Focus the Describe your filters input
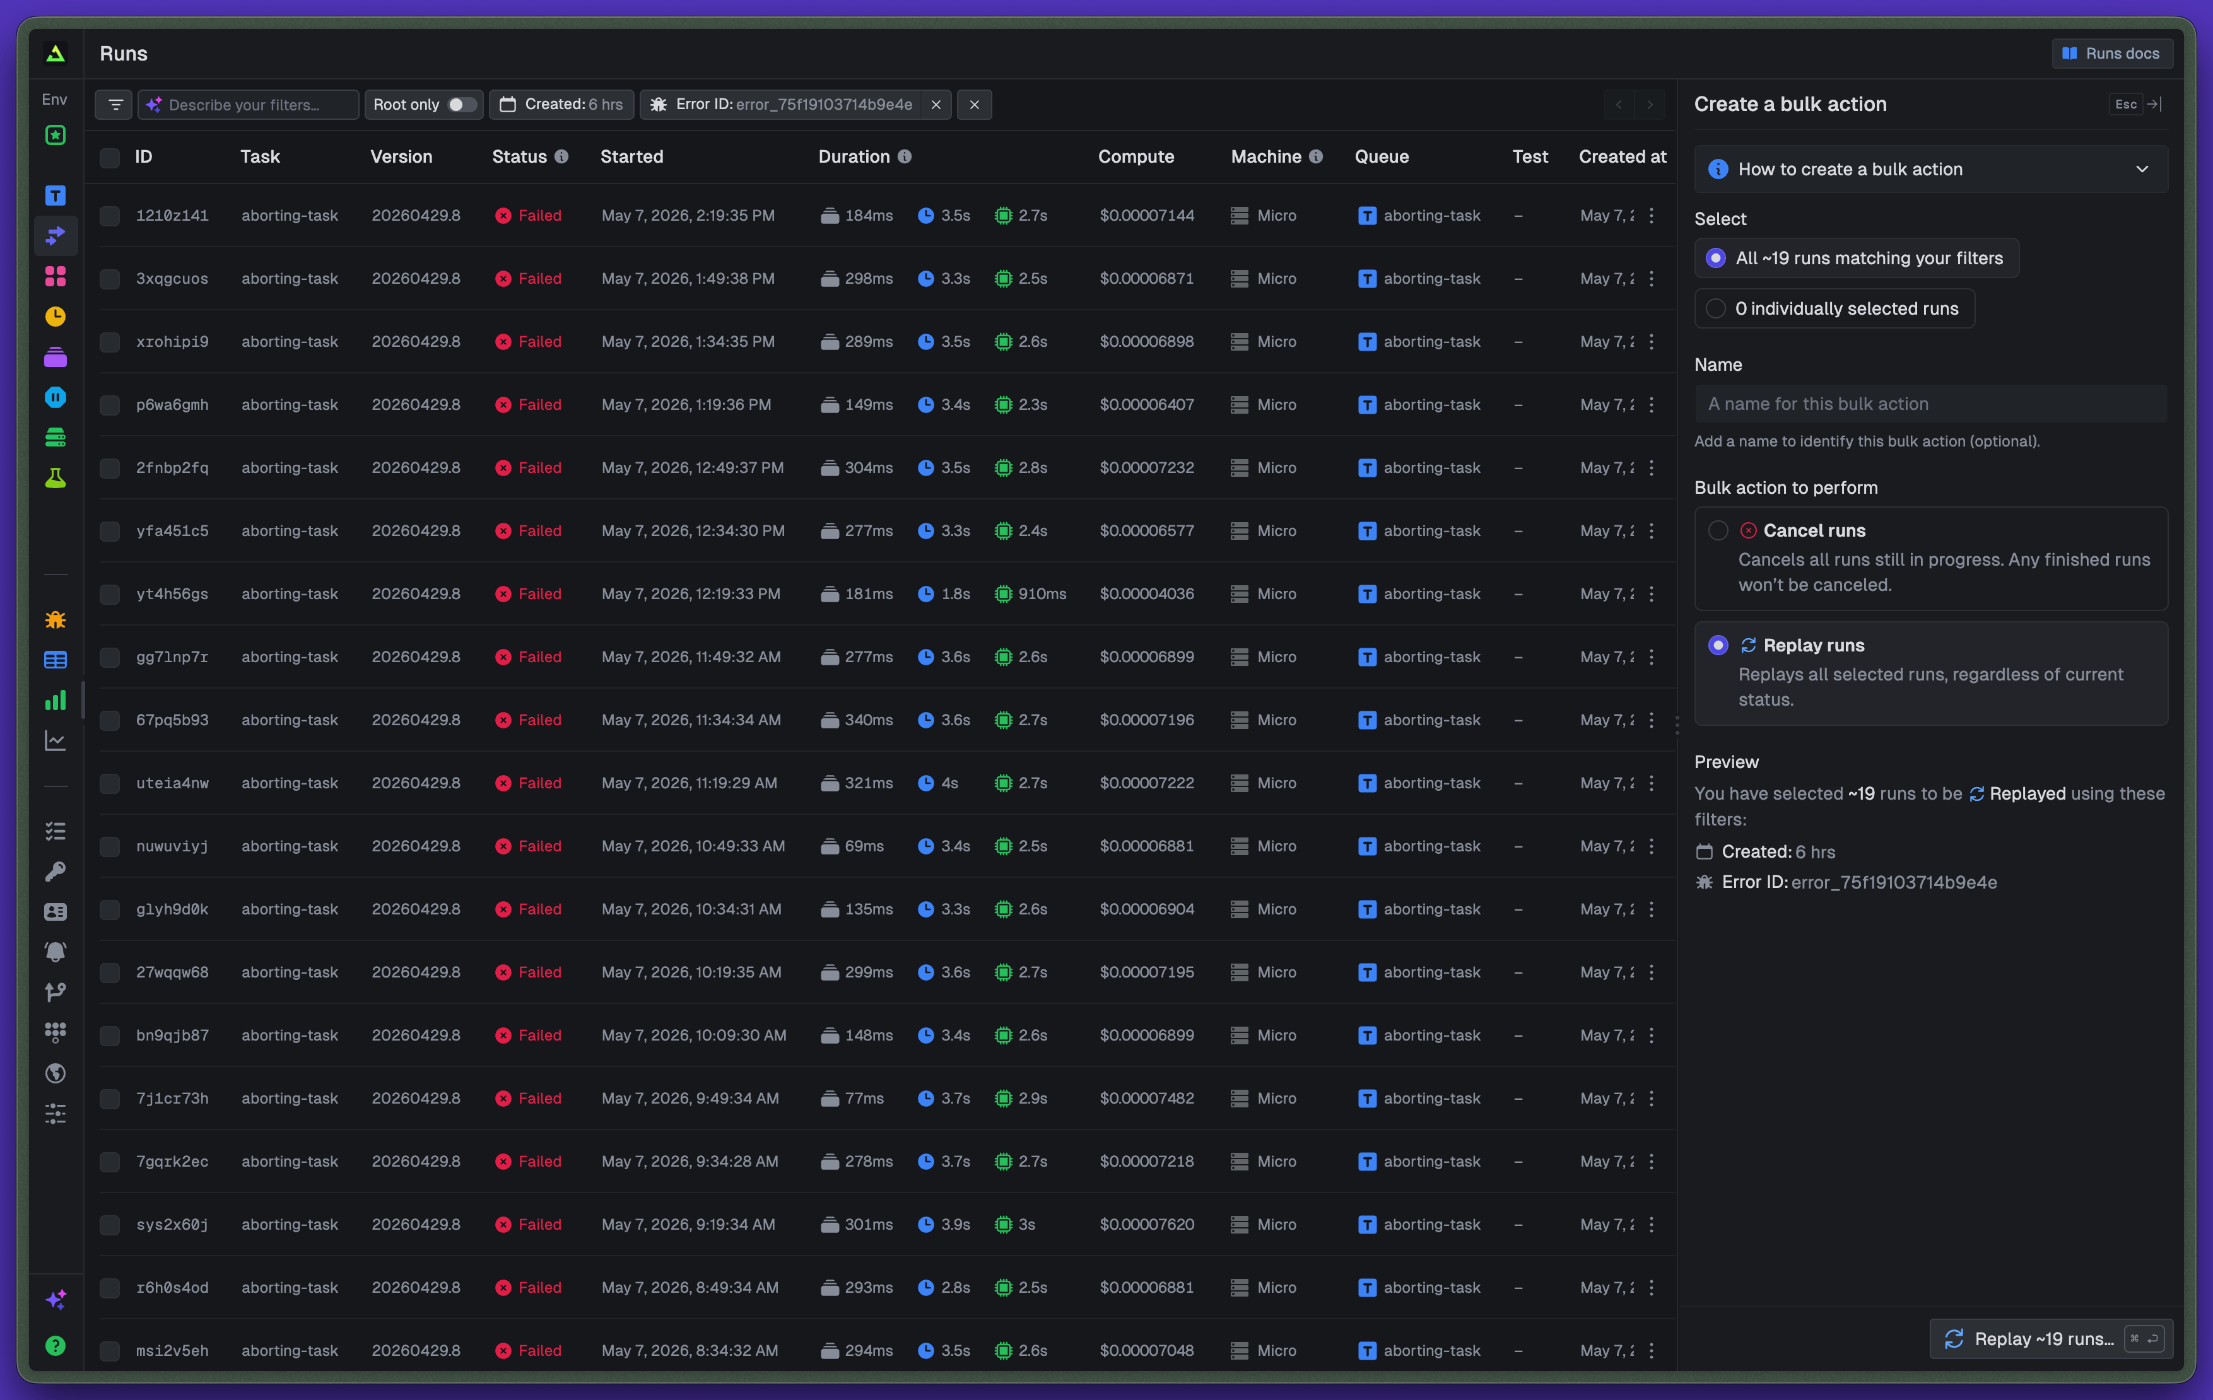Screen dimensions: 2213x1400 [249, 105]
